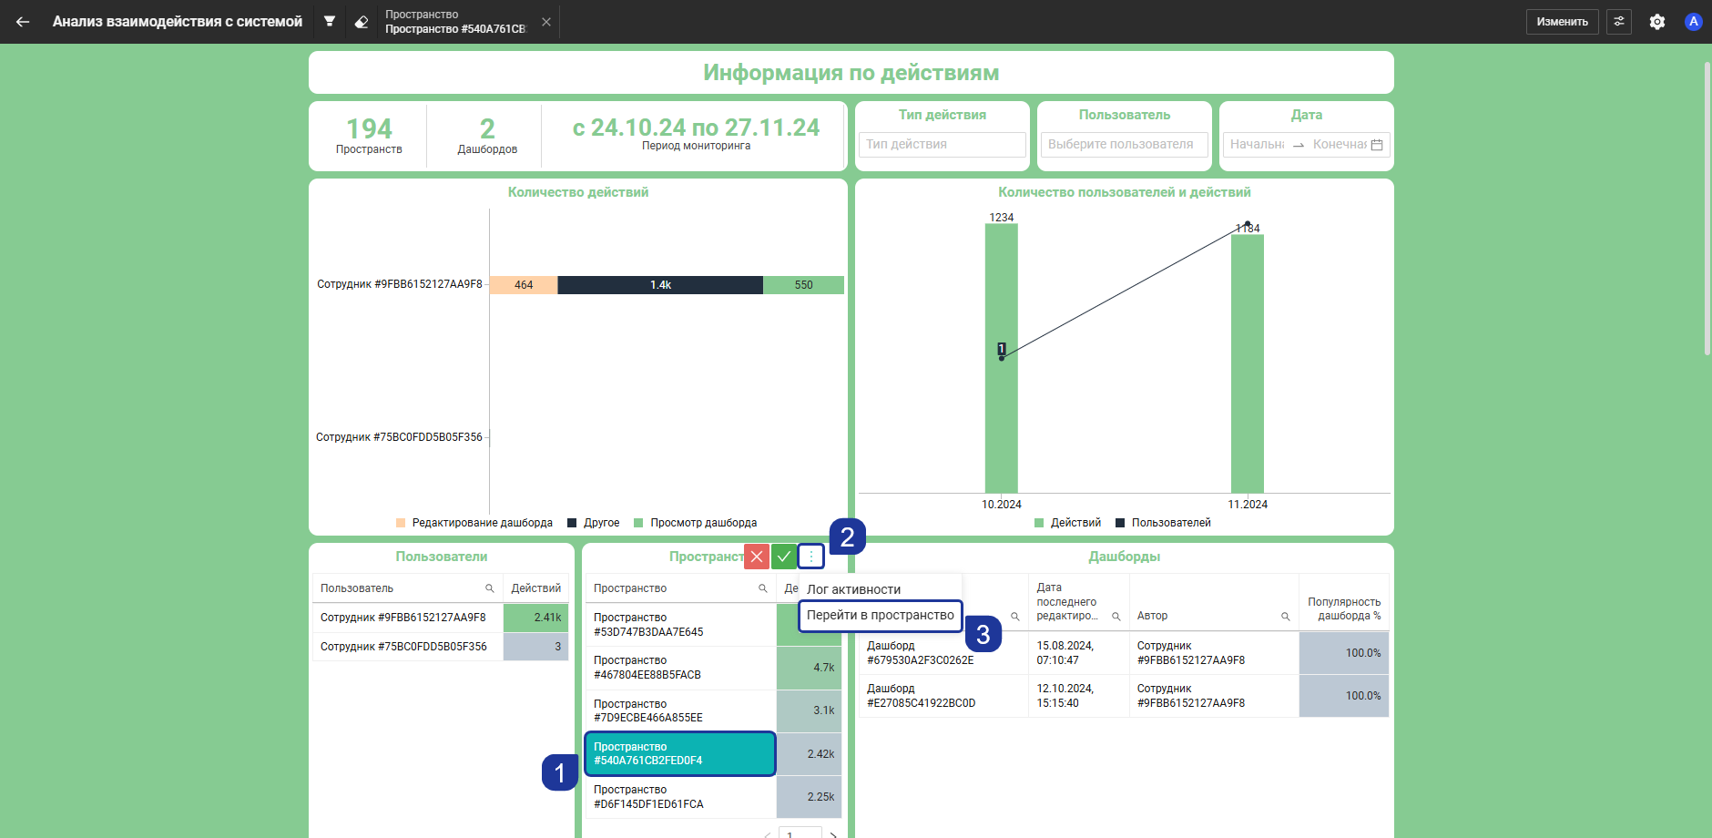The width and height of the screenshot is (1712, 838).
Task: Toggle the Просмотр дашборда legend item
Action: (x=696, y=523)
